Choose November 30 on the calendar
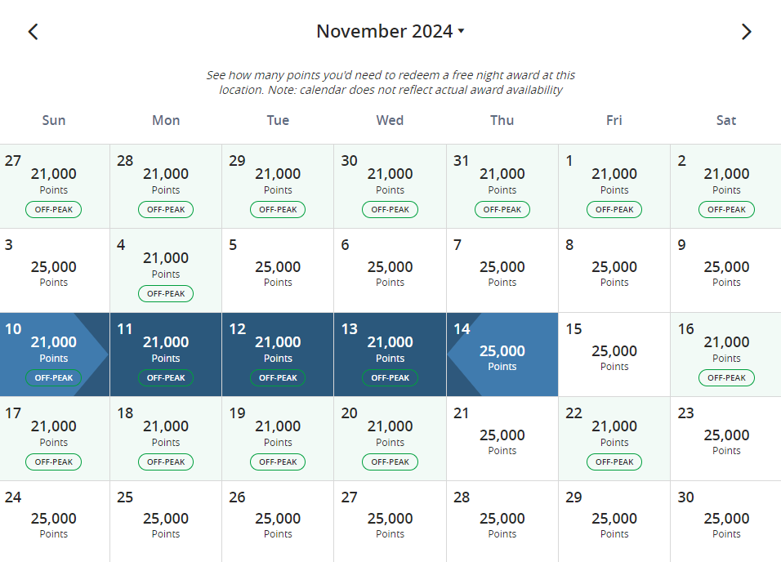Image resolution: width=781 pixels, height=562 pixels. (x=726, y=522)
